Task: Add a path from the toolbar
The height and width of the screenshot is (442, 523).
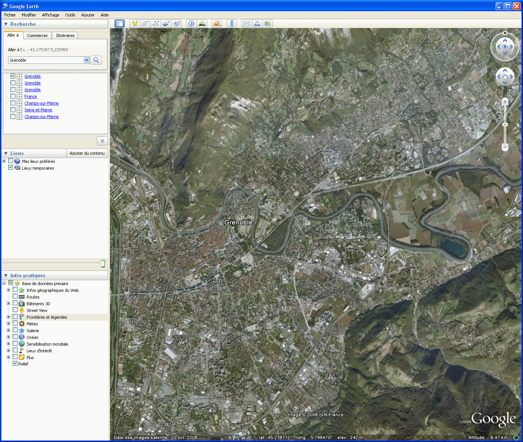Action: (156, 24)
